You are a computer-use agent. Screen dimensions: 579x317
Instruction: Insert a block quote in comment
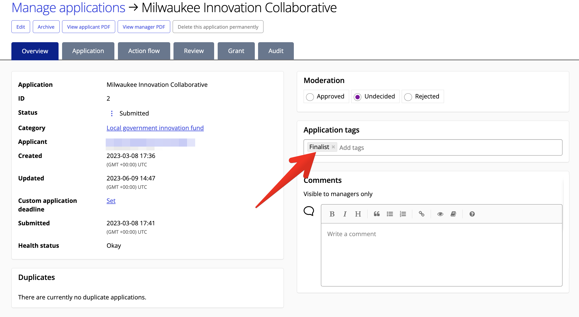pos(377,214)
